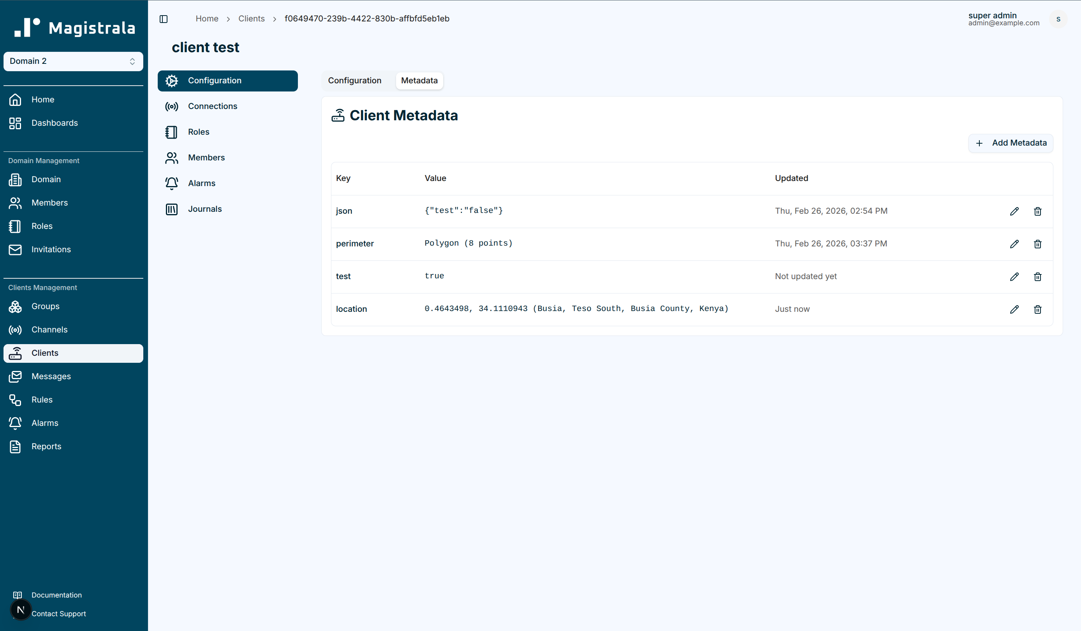1081x631 pixels.
Task: Switch to the Configuration tab
Action: [354, 81]
